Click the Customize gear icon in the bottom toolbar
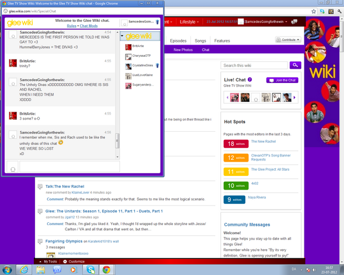344x275 pixels. [65, 261]
